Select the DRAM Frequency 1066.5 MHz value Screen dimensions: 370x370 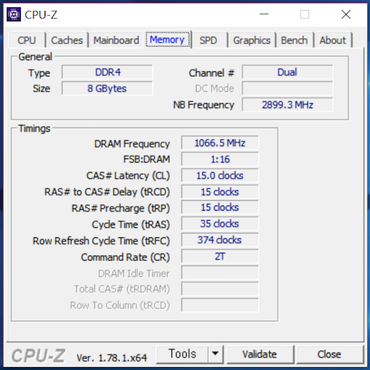coord(220,143)
